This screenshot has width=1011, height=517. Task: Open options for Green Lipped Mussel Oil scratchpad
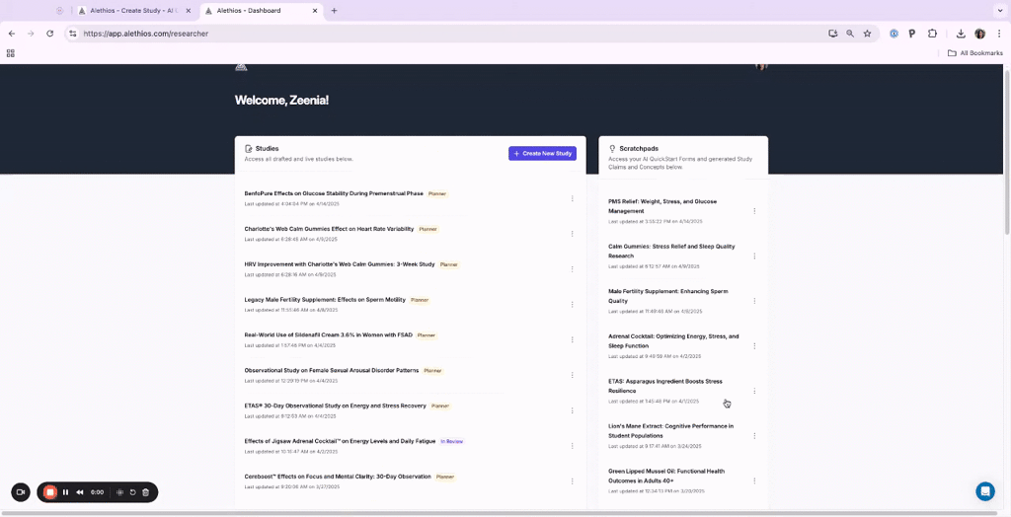(x=754, y=480)
